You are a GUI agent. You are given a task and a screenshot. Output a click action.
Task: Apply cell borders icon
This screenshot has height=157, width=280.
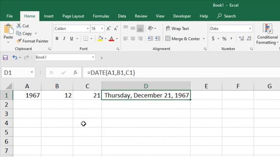pyautogui.click(x=86, y=38)
